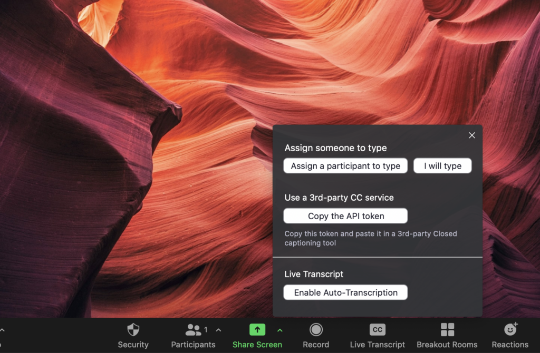Choose the I will type button
The image size is (540, 353).
tap(442, 166)
